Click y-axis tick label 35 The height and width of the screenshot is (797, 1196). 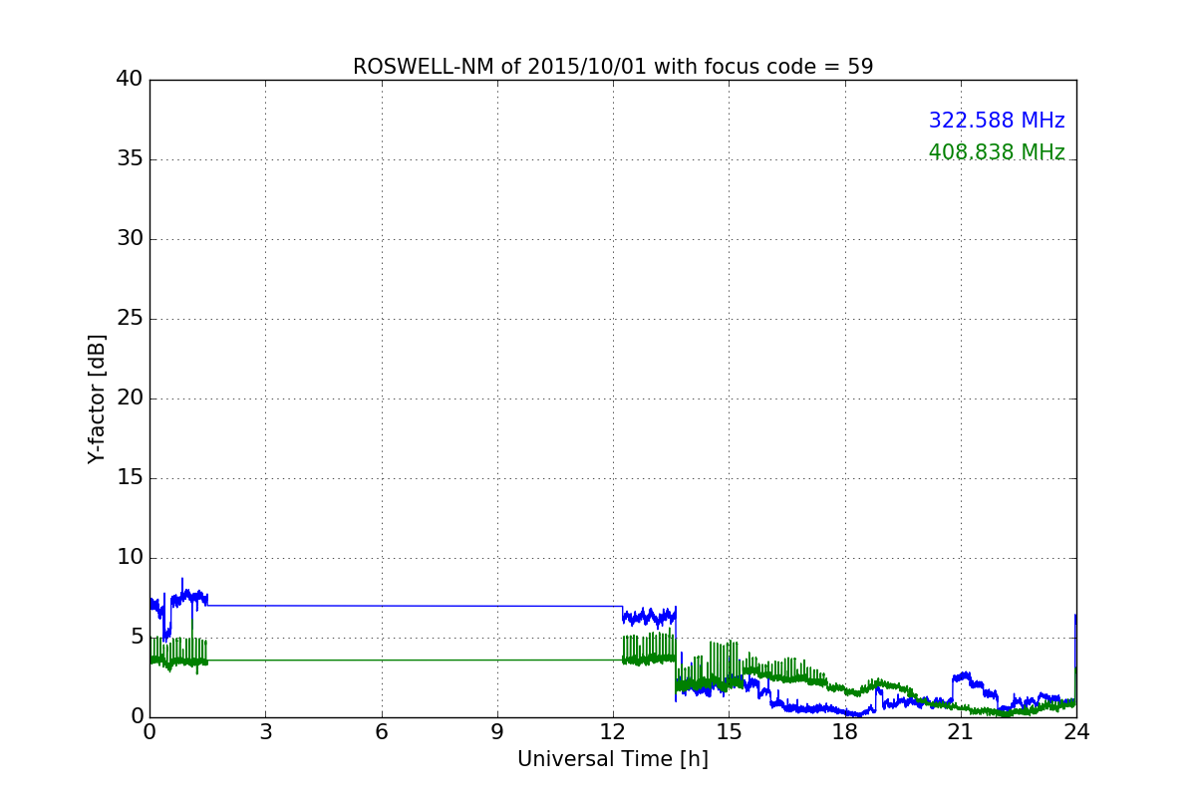(x=130, y=159)
